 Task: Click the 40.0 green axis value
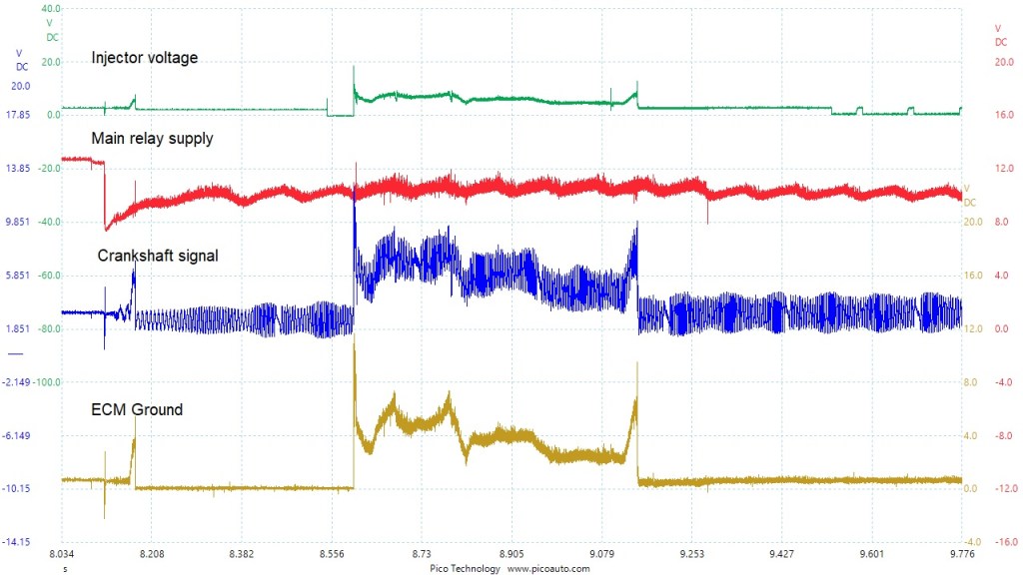click(50, 8)
